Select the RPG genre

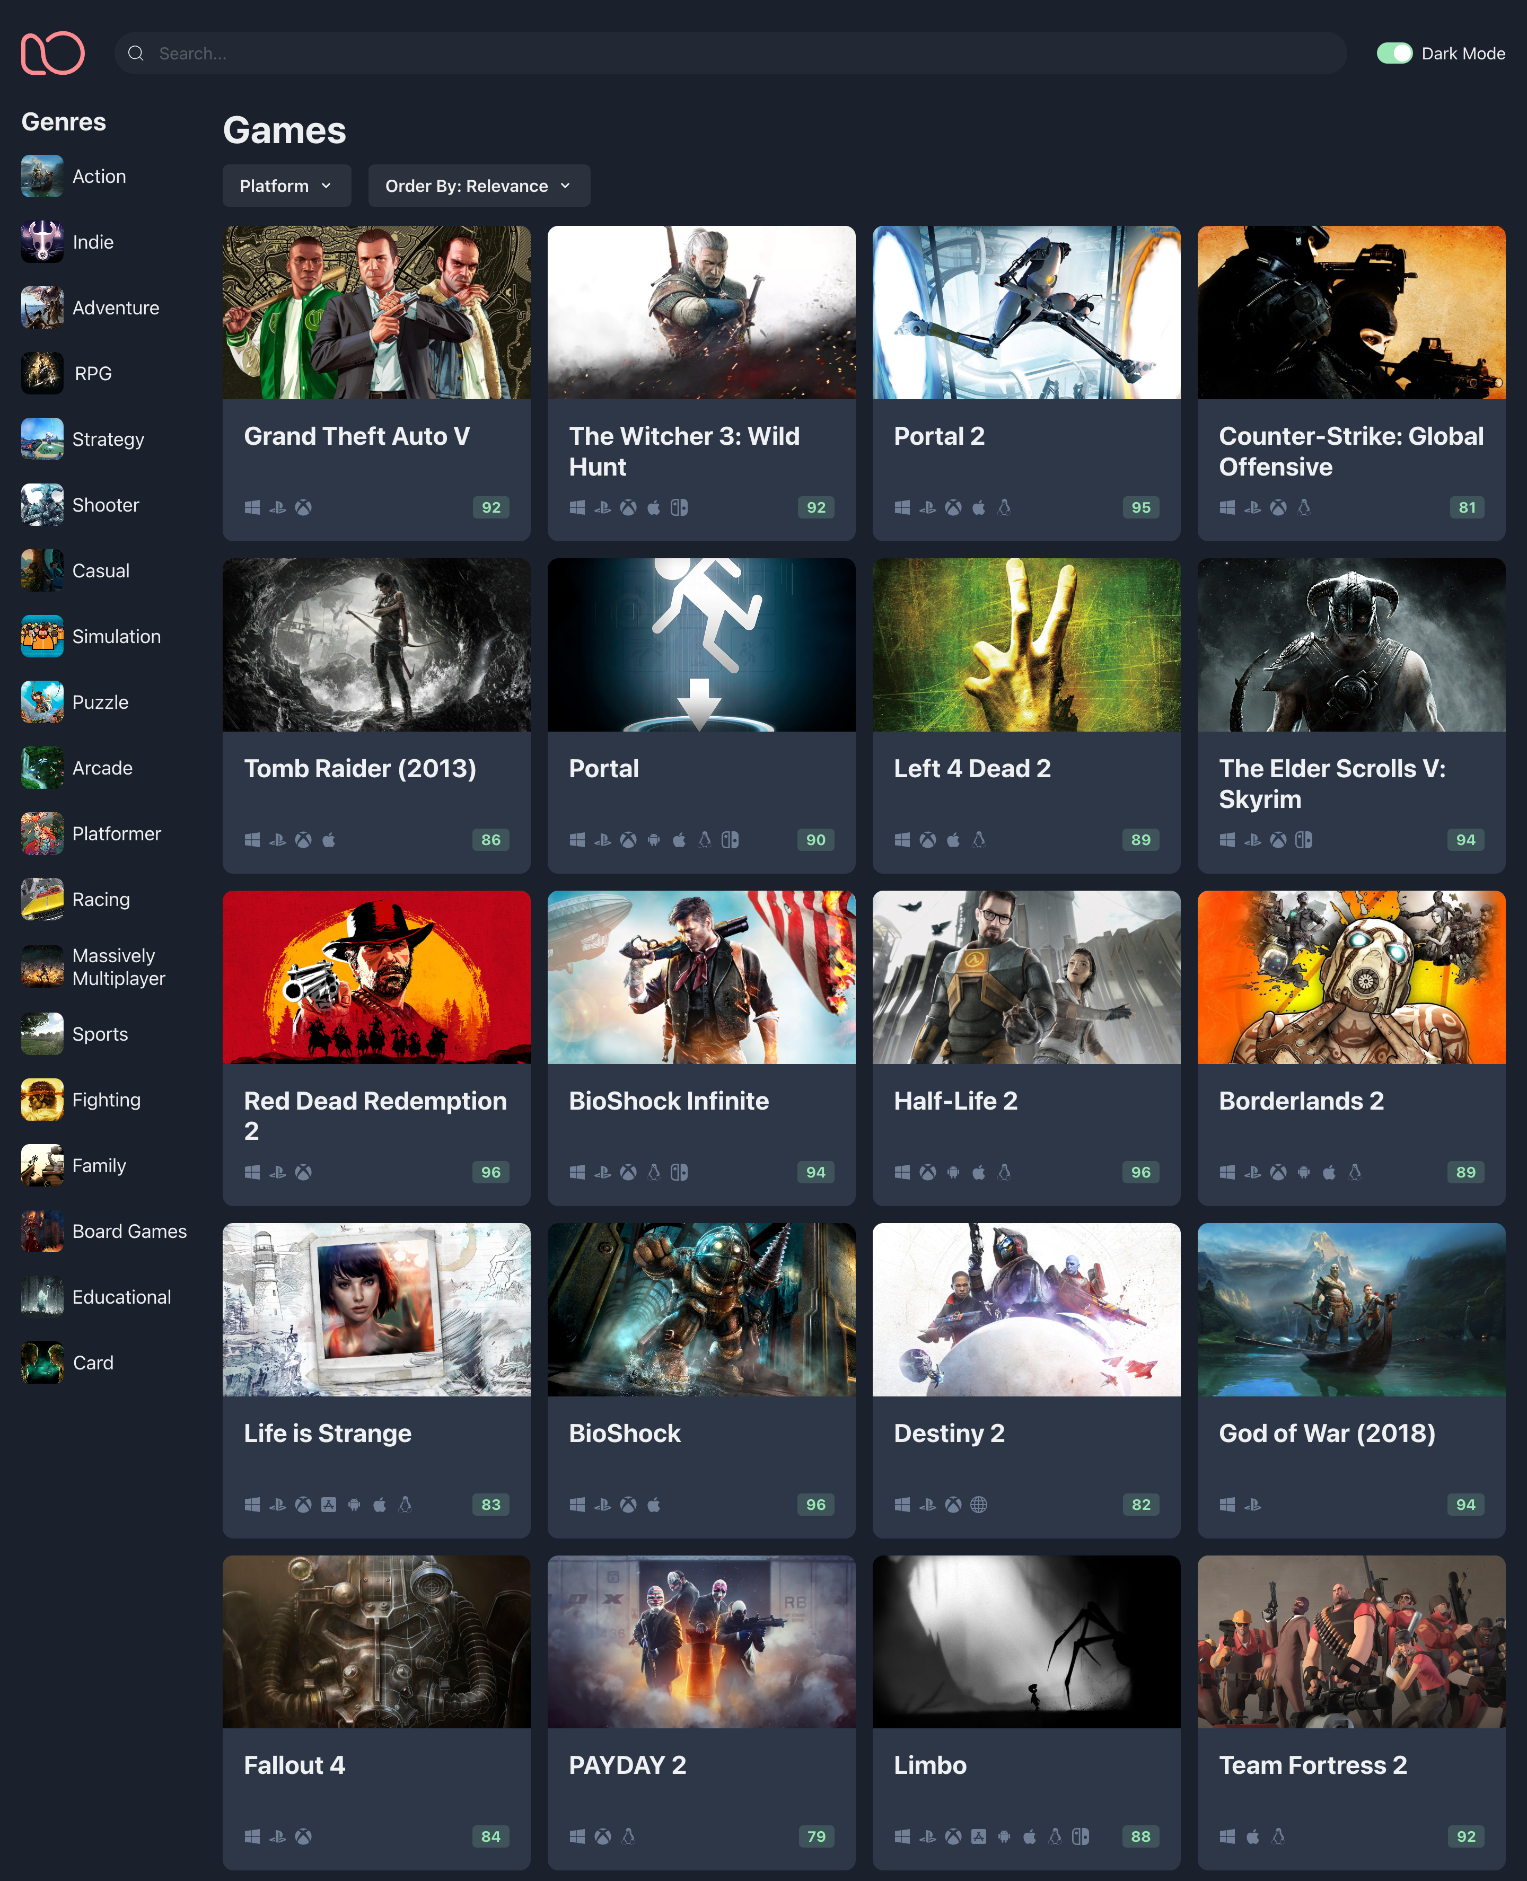coord(93,374)
